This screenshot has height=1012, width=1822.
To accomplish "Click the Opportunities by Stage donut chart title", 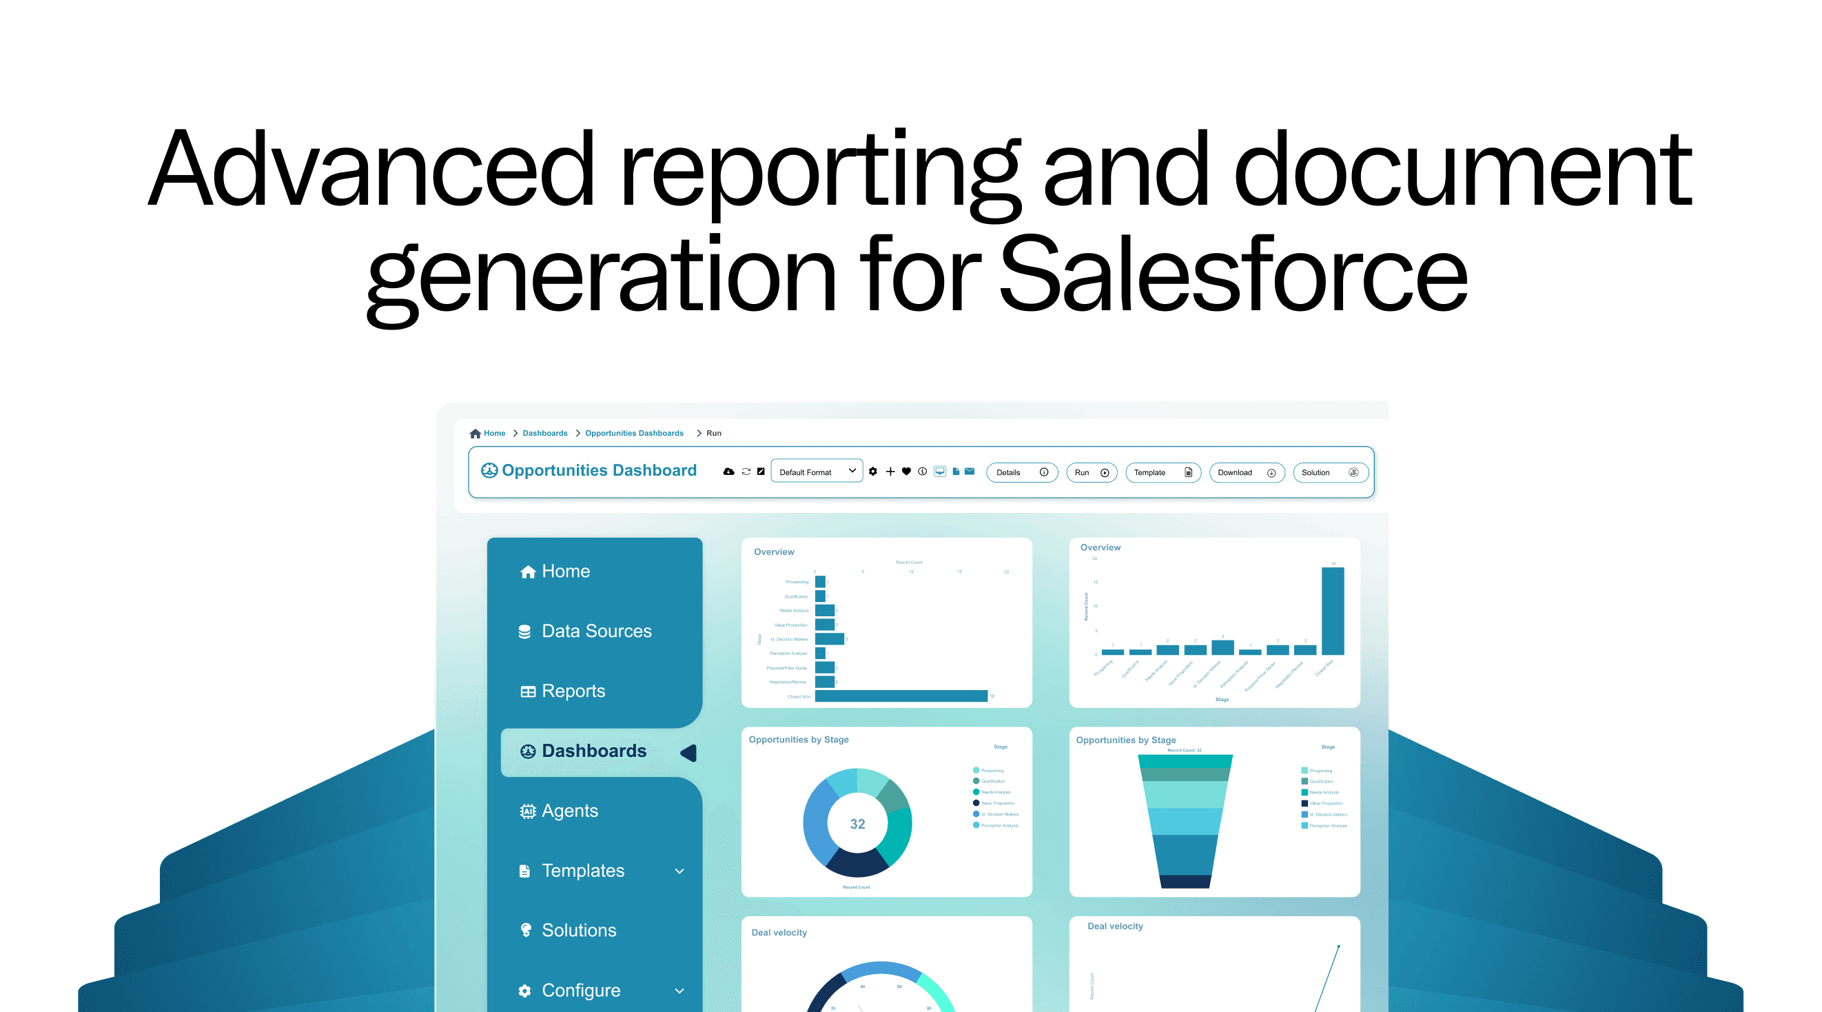I will (799, 740).
